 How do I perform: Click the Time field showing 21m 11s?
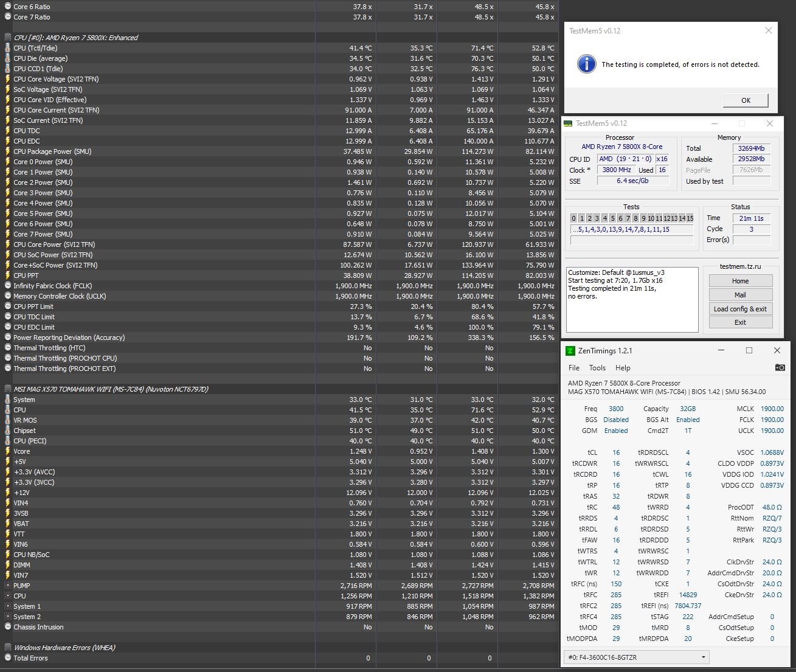751,218
